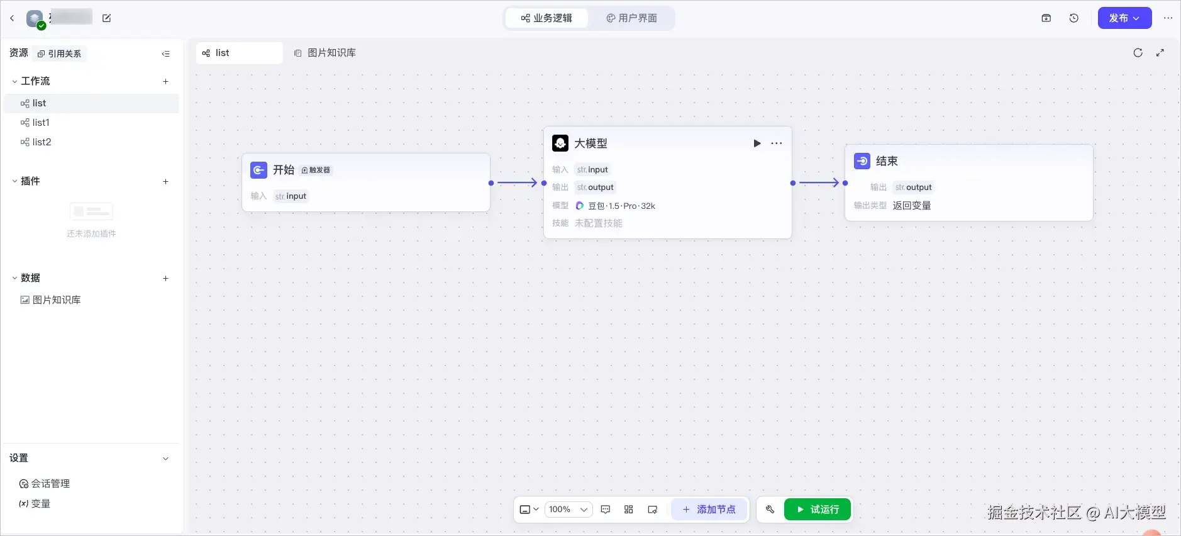The image size is (1181, 536).
Task: Run the 大模型 node with play button
Action: pyautogui.click(x=757, y=143)
